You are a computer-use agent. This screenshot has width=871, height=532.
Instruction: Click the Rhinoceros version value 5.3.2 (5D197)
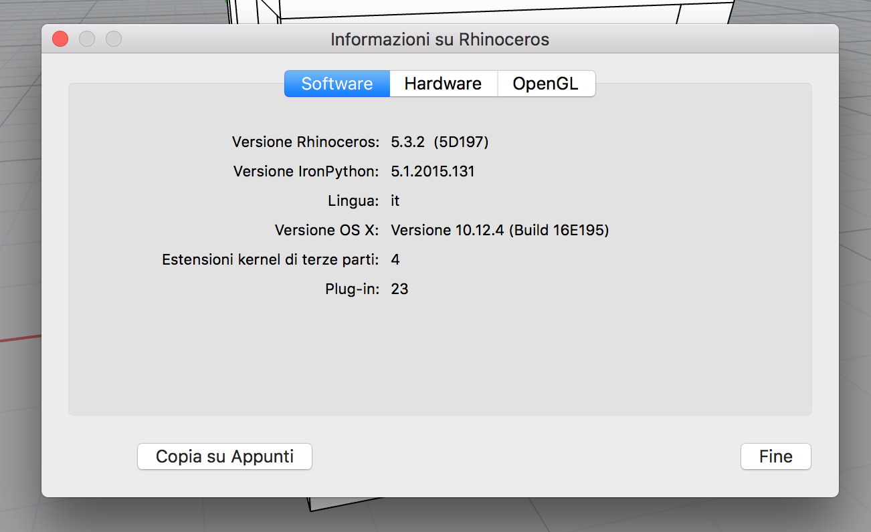point(440,142)
